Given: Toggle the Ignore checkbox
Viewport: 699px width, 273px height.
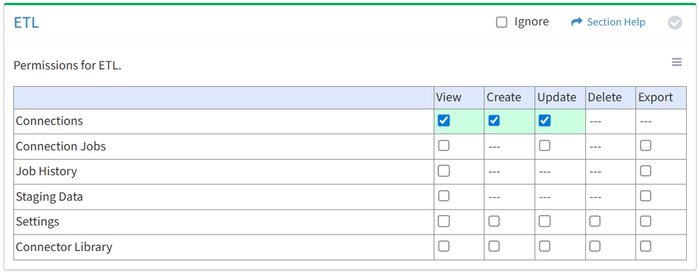Looking at the screenshot, I should coord(502,22).
